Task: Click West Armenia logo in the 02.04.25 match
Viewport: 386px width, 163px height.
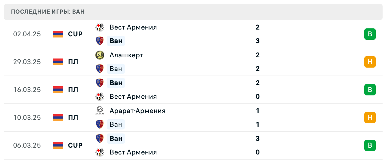Action: [x=100, y=27]
